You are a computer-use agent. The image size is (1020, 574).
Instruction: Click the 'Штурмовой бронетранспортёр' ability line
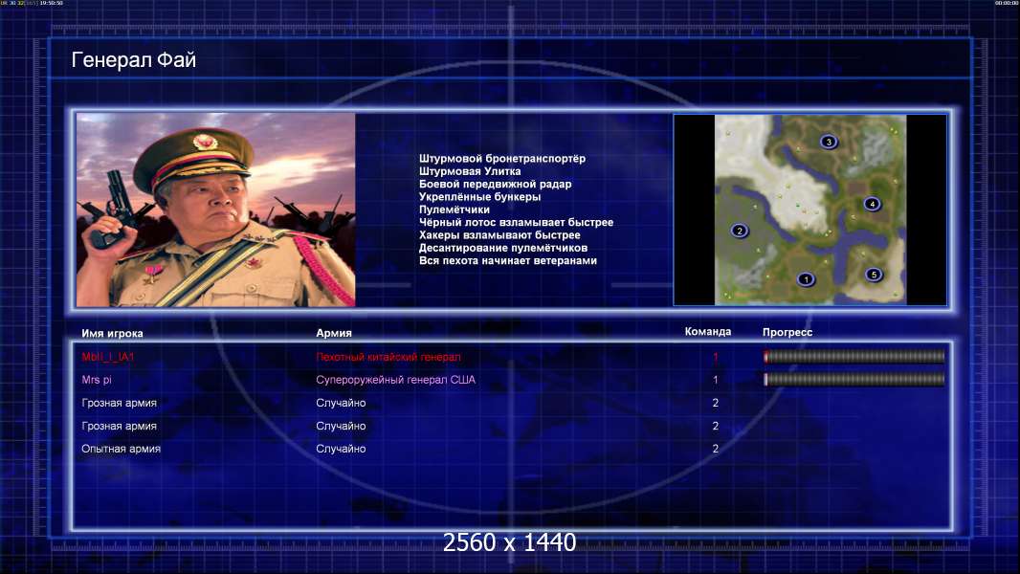coord(502,159)
